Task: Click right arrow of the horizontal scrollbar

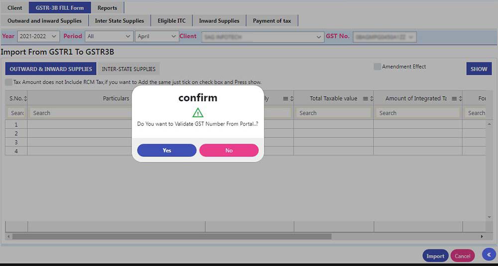Action: [x=482, y=236]
